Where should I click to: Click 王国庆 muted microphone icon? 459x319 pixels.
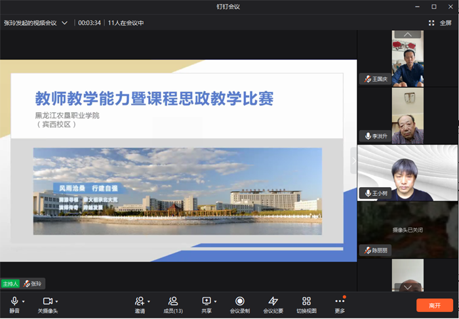(x=368, y=79)
